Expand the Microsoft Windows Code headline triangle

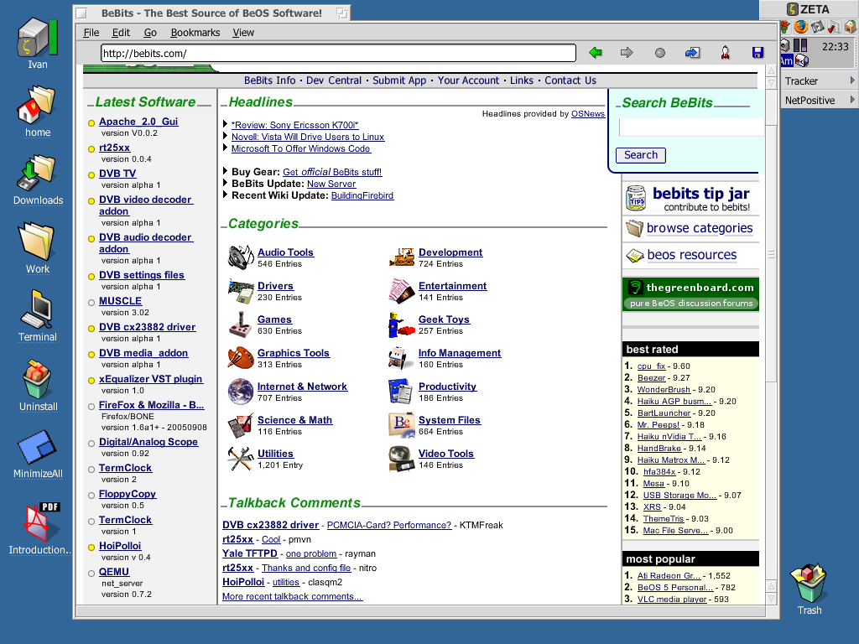click(225, 148)
